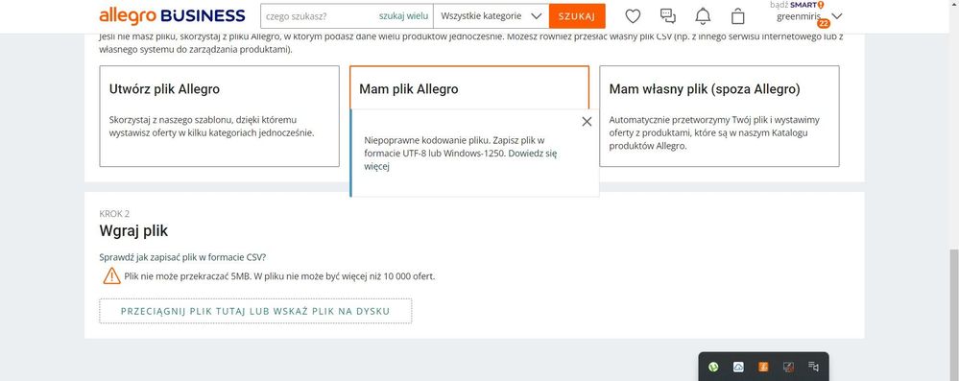The image size is (959, 381).
Task: Click 'Plik nie może przekraczać 5MB' warning text
Action: (279, 275)
